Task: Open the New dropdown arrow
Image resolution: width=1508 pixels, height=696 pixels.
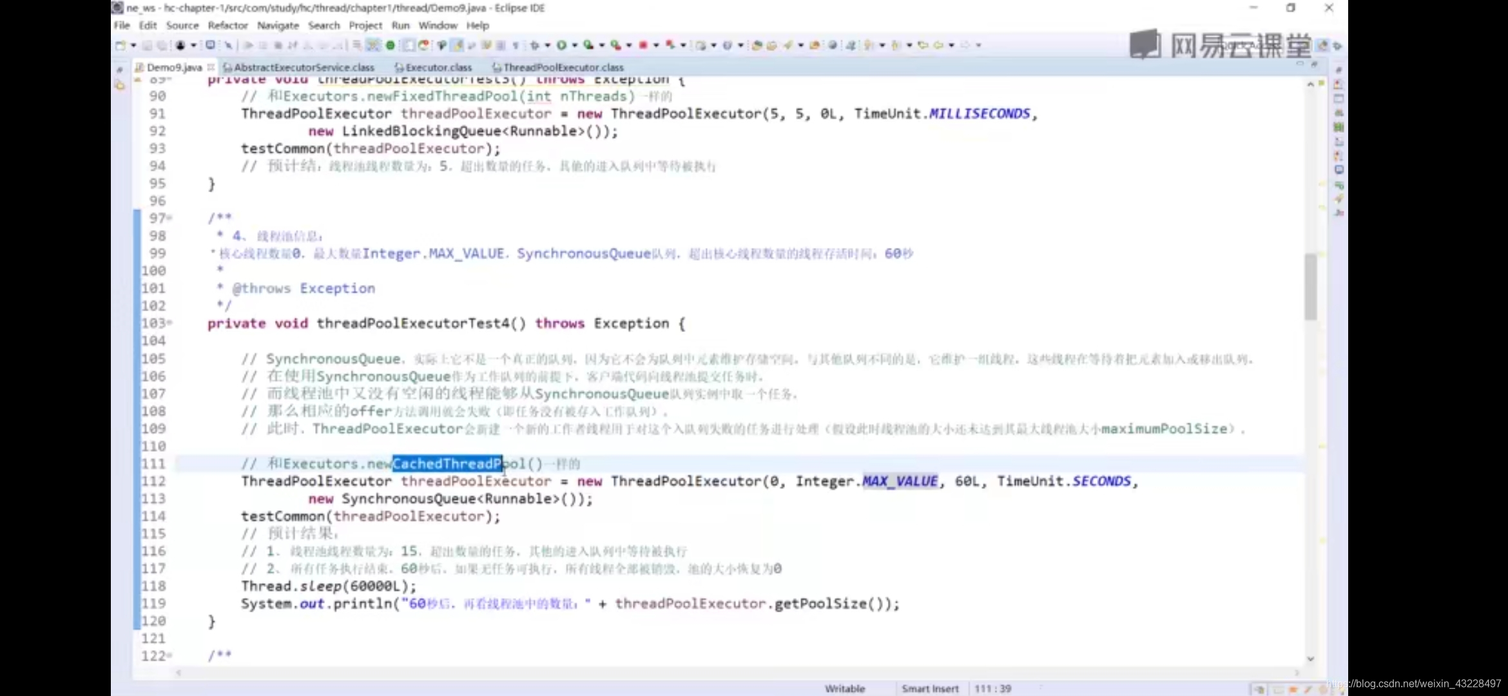Action: point(133,45)
